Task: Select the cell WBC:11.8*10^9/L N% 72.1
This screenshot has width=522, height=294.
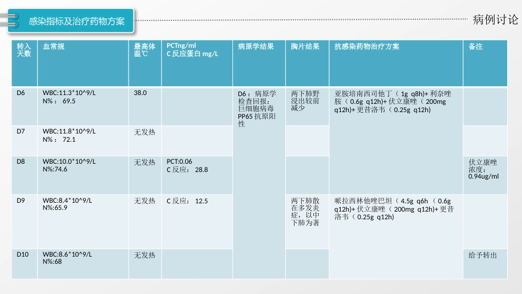Action: [83, 141]
